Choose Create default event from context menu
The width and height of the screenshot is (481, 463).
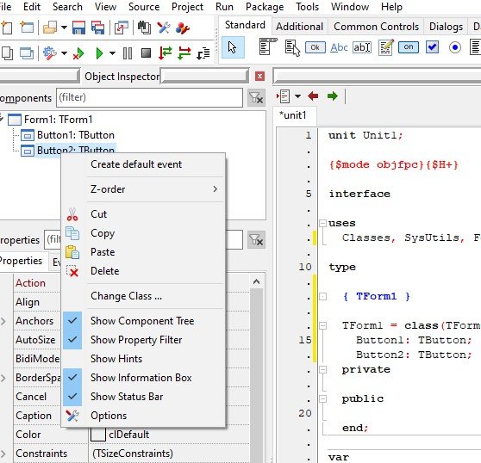[x=142, y=164]
